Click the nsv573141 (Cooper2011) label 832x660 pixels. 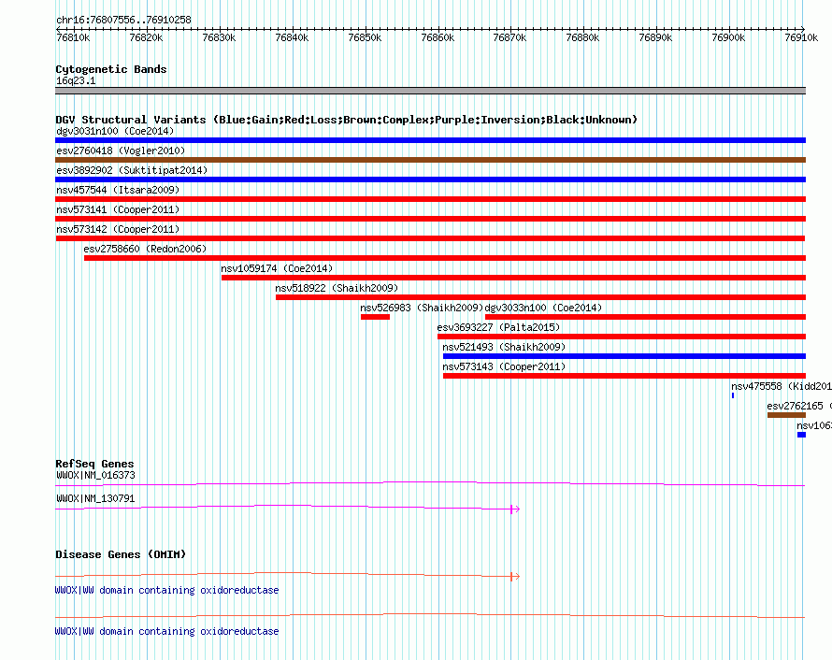(x=118, y=209)
